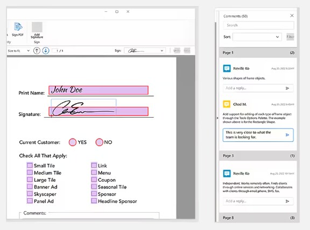This screenshot has height=230, width=310.
Task: Click the Filter button
Action: point(290,37)
